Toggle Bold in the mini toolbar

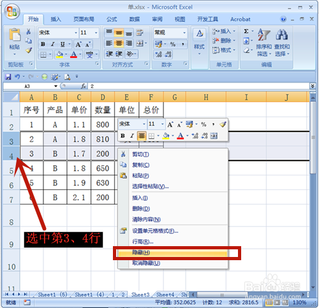(122, 136)
